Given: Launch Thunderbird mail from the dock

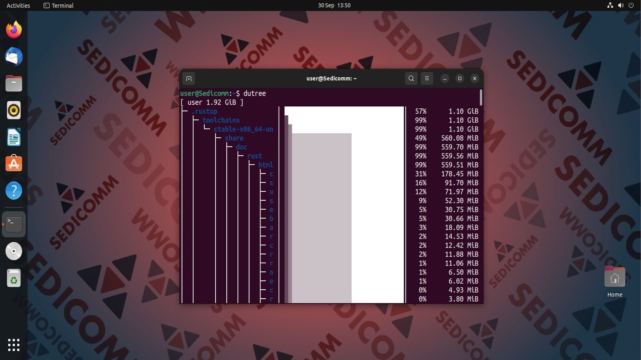Looking at the screenshot, I should [14, 57].
